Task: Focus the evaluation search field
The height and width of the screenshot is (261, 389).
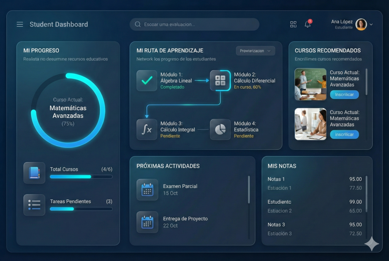Action: pyautogui.click(x=194, y=24)
